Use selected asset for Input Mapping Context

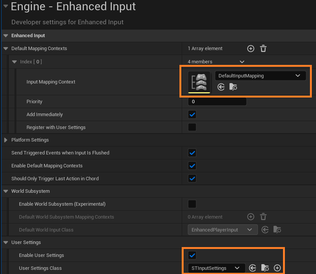221,87
